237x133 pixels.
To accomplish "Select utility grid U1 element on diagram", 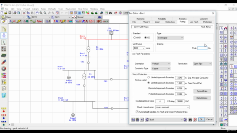I will pos(111,33).
